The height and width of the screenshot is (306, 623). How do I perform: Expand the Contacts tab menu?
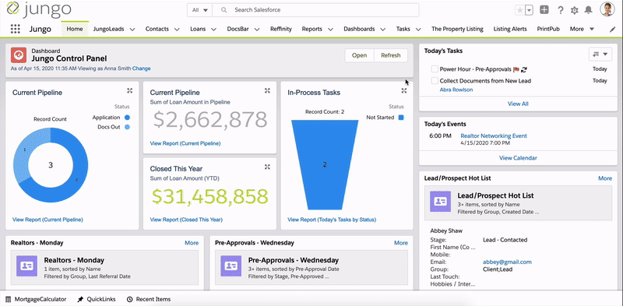pos(177,29)
